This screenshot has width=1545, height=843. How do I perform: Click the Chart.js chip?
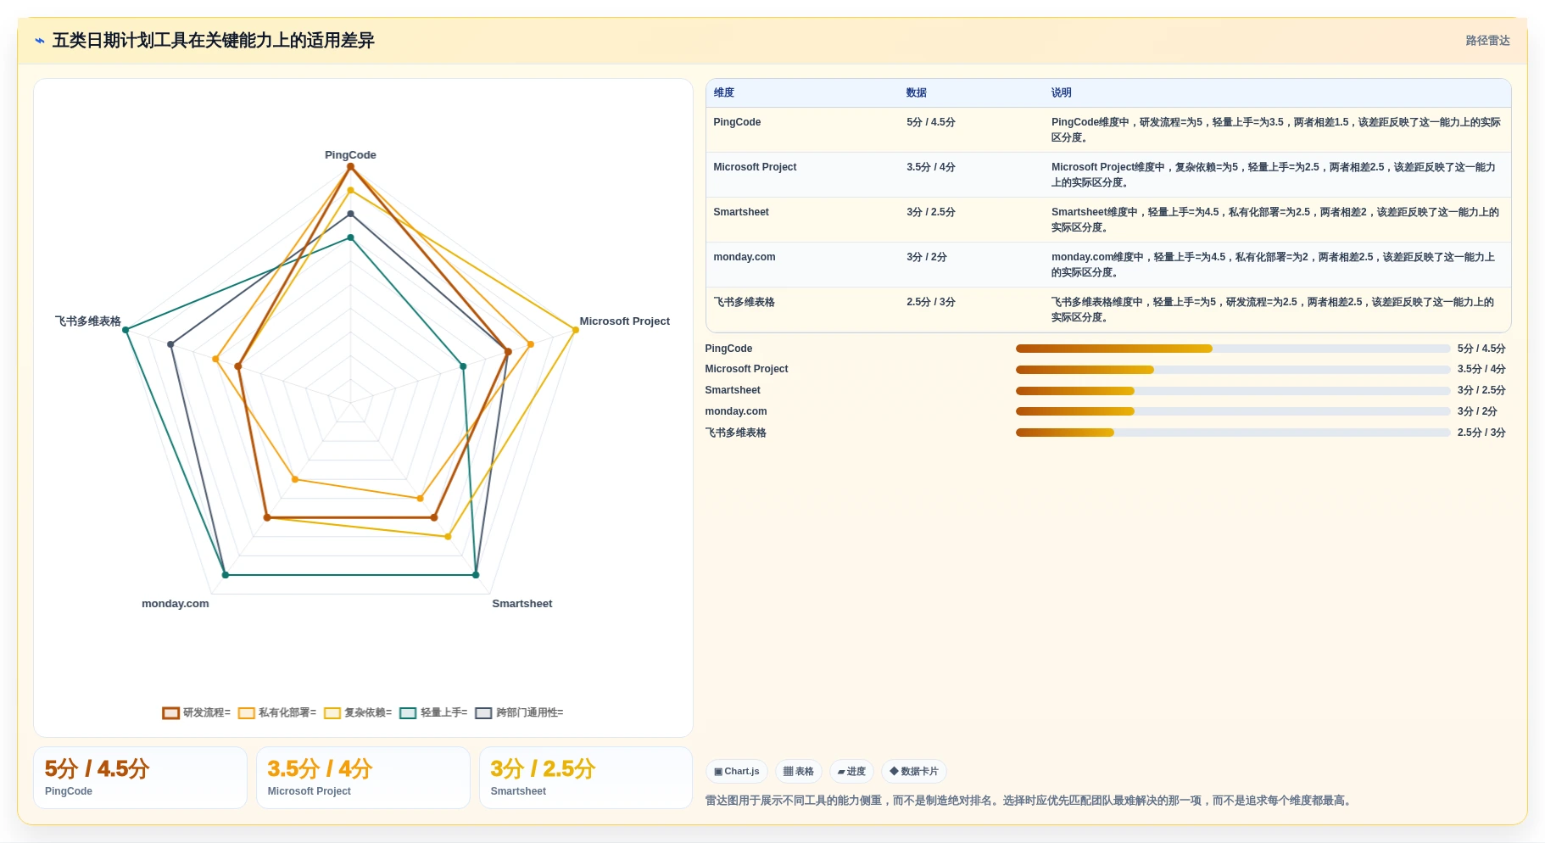click(x=737, y=772)
